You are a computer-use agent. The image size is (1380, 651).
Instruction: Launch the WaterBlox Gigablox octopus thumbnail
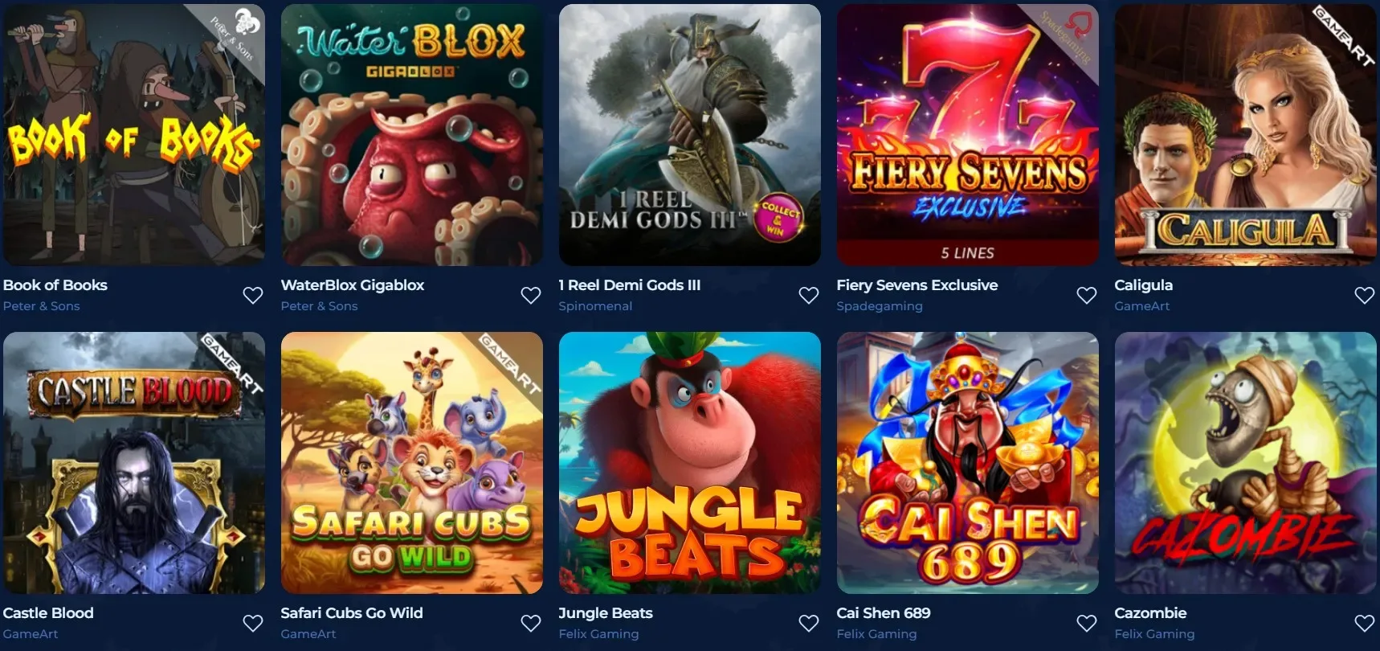coord(412,135)
